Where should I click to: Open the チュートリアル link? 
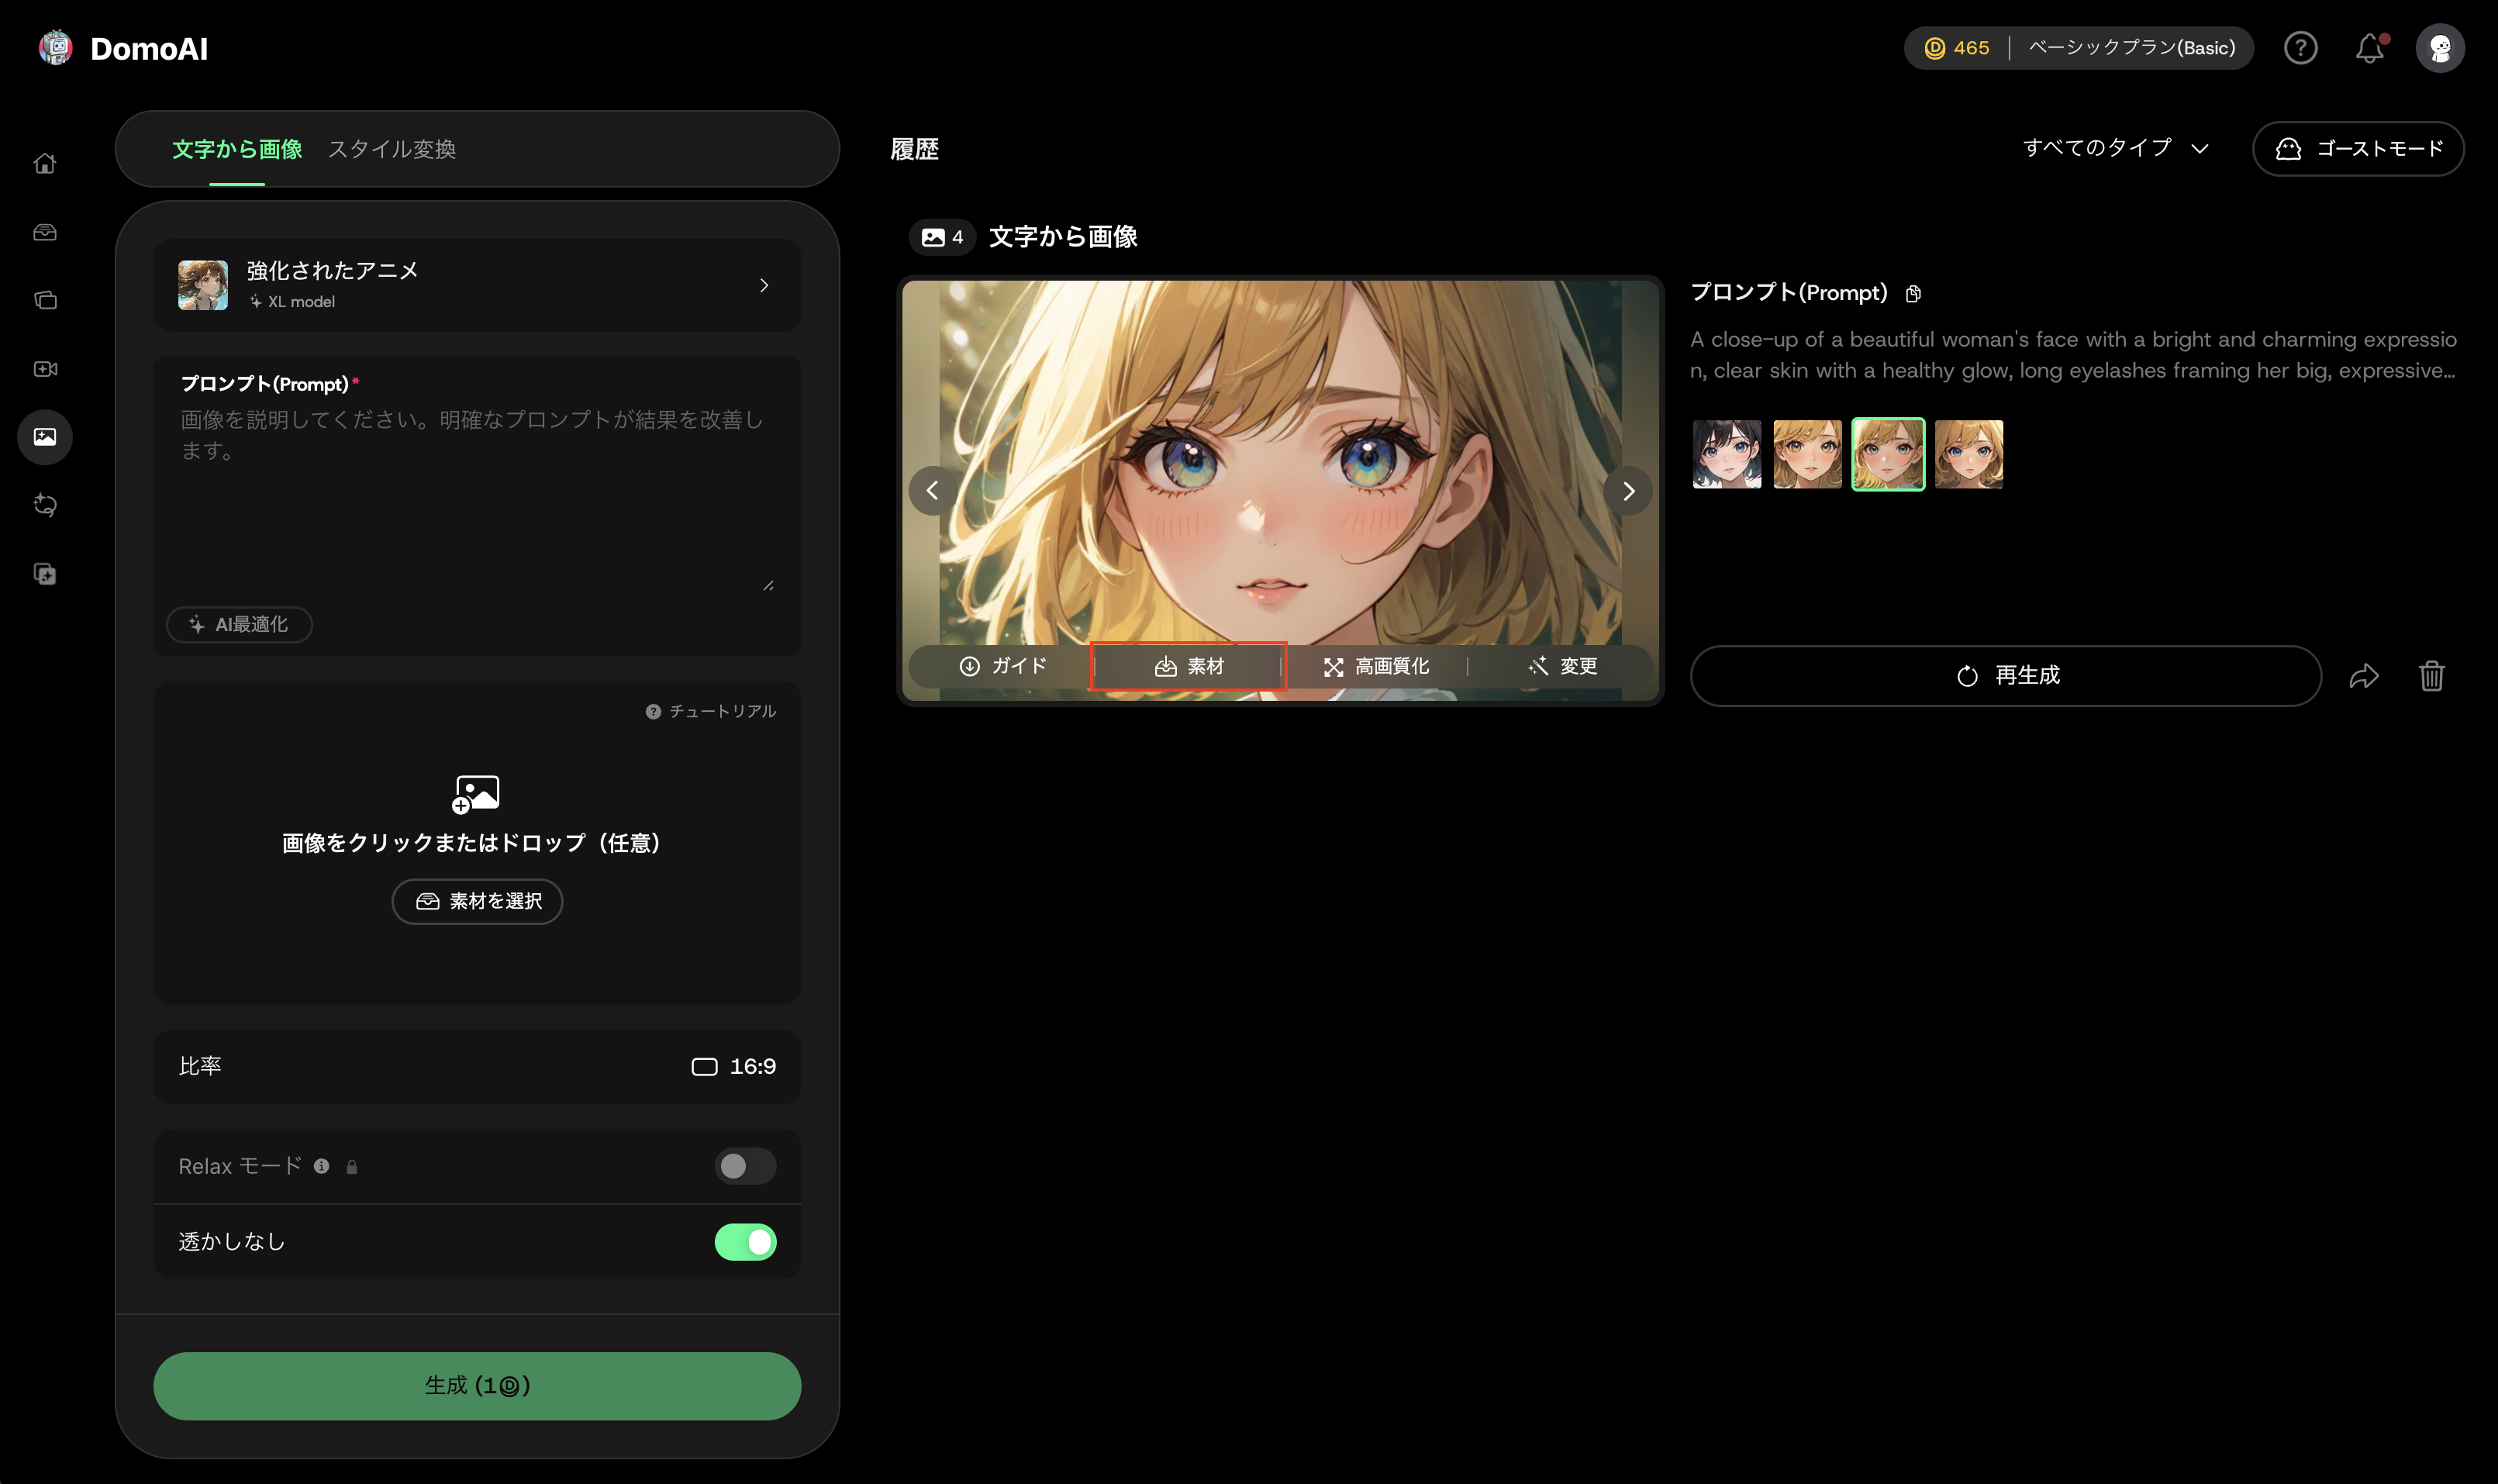[712, 711]
